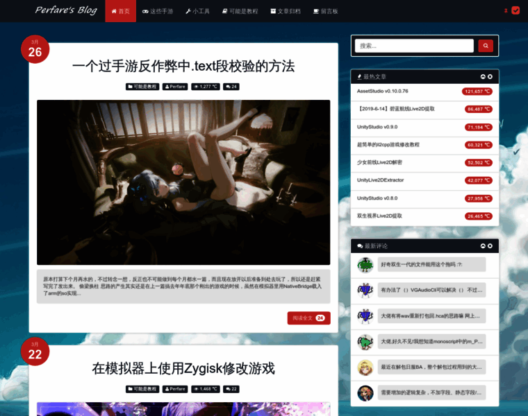Screen dimensions: 528x416
Task: Open the 首页 home tab
Action: click(x=121, y=11)
